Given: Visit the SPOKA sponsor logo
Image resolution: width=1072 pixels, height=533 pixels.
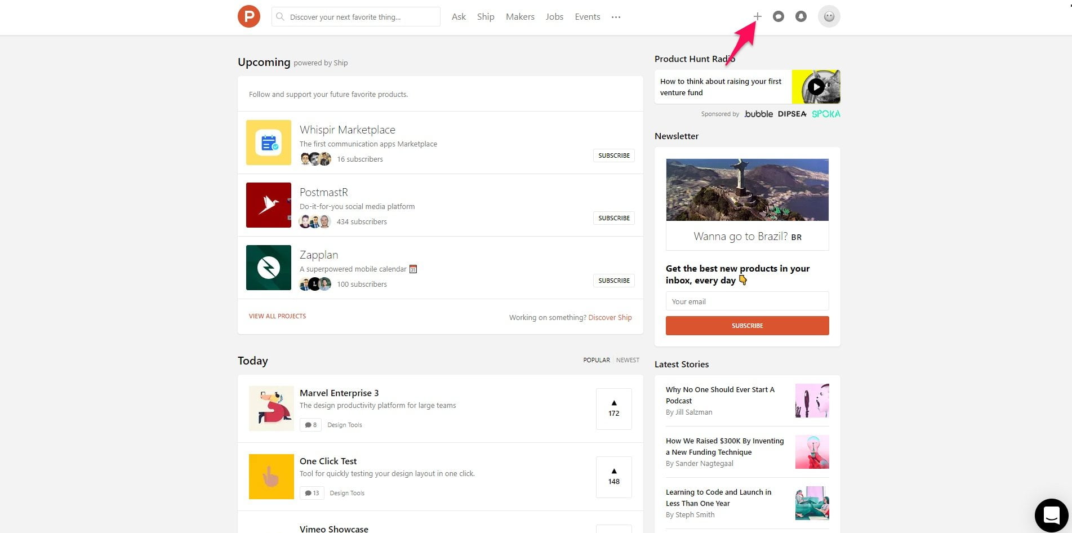Looking at the screenshot, I should tap(826, 114).
